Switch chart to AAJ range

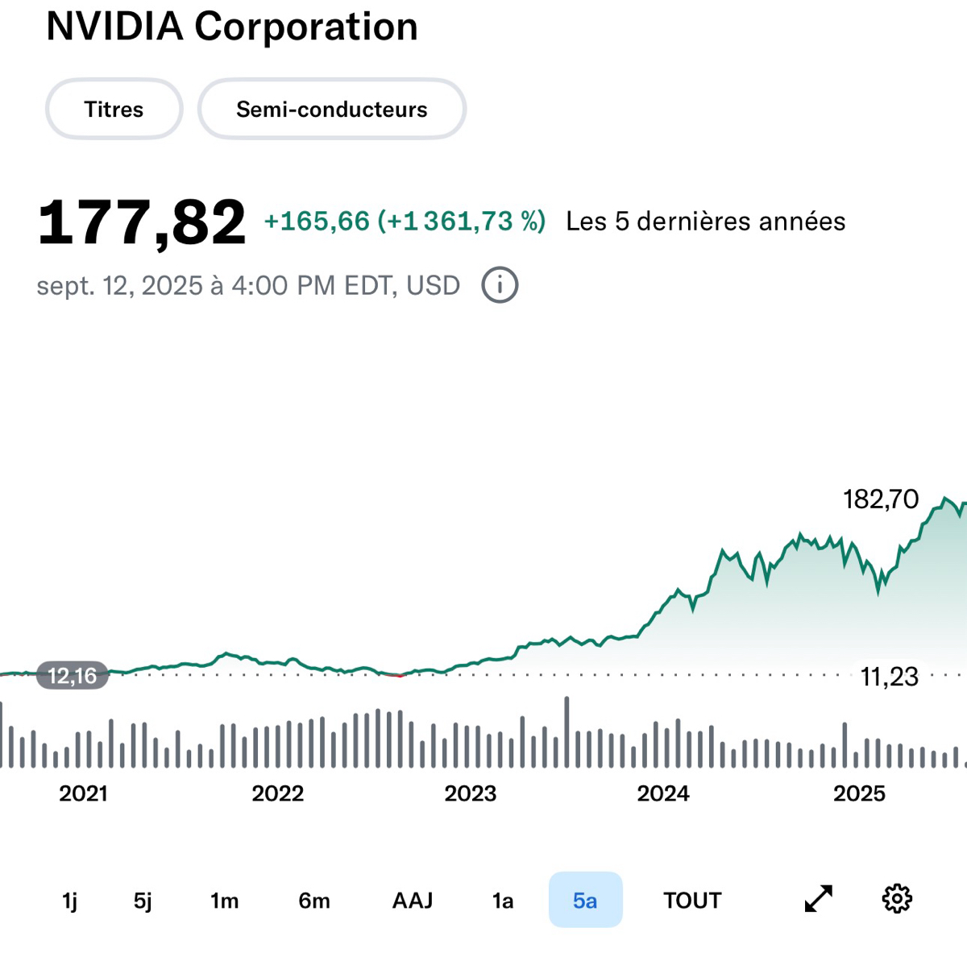tap(413, 901)
